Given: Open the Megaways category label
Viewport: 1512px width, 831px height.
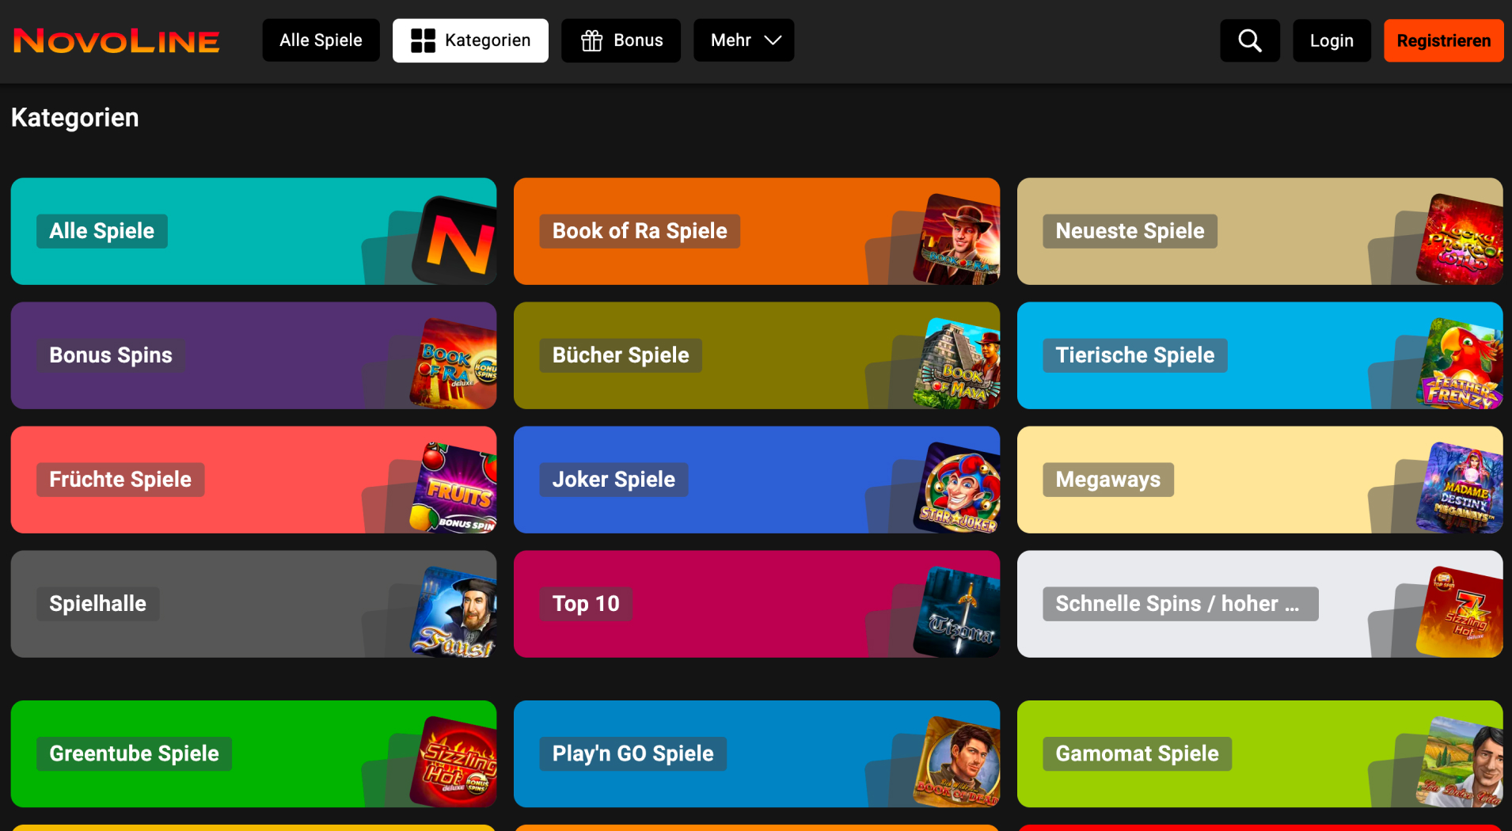Looking at the screenshot, I should 1108,480.
